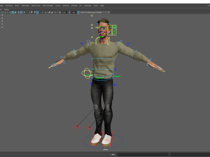The width and height of the screenshot is (210, 157).
Task: Enable wireframe shading in viewport toolbar
Action: [10, 12]
